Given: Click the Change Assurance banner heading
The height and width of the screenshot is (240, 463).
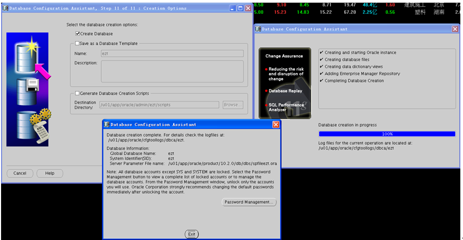Looking at the screenshot, I should point(284,56).
